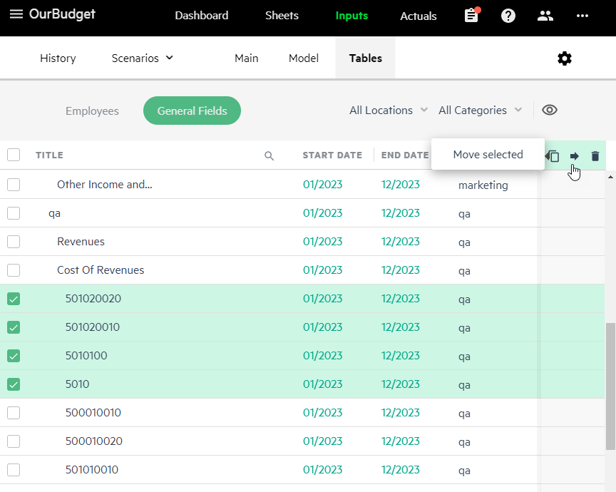Open the clipboard notifications icon
Viewport: 616px width, 492px height.
[472, 15]
